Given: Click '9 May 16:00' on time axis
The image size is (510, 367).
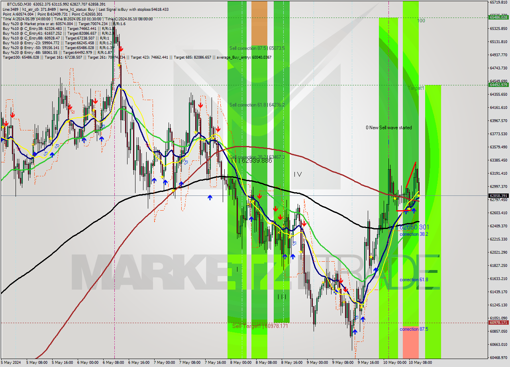Looking at the screenshot, I should click(368, 363).
